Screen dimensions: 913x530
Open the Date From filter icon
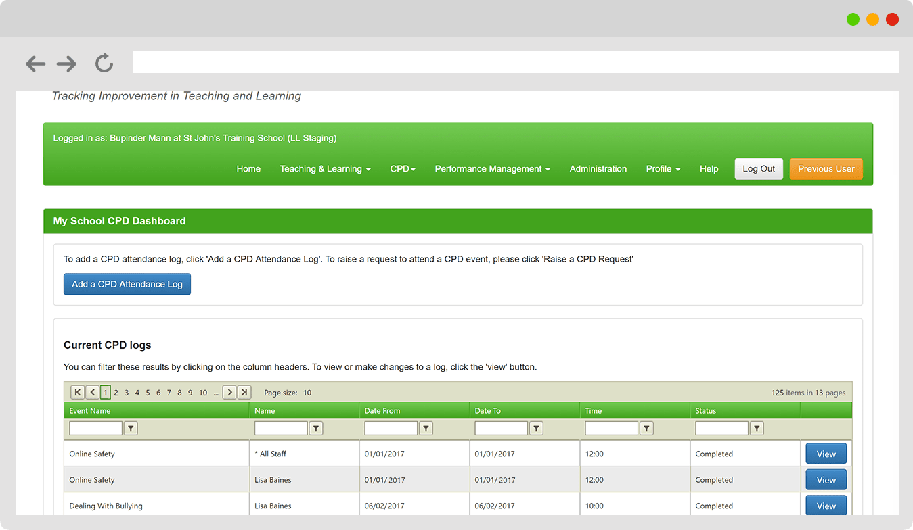pos(426,428)
